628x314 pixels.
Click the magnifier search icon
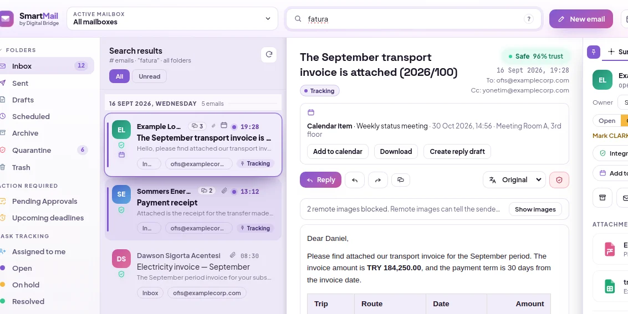point(298,19)
